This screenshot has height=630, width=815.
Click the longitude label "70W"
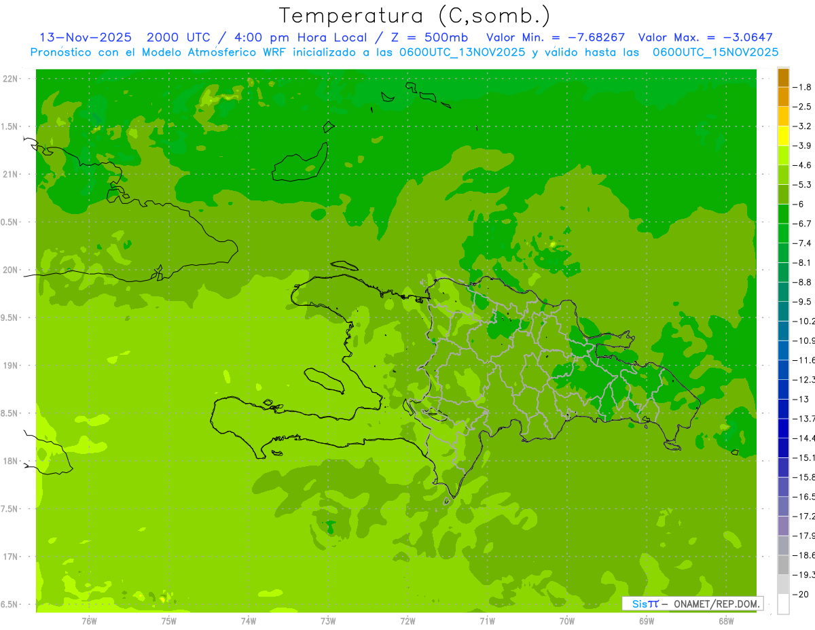pyautogui.click(x=567, y=620)
